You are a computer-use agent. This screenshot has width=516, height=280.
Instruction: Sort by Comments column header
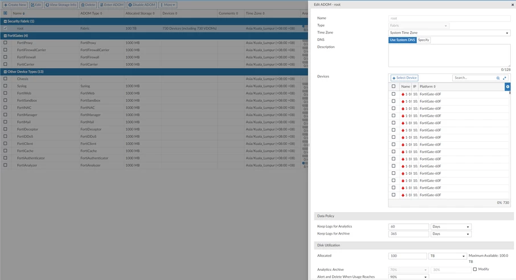(228, 14)
